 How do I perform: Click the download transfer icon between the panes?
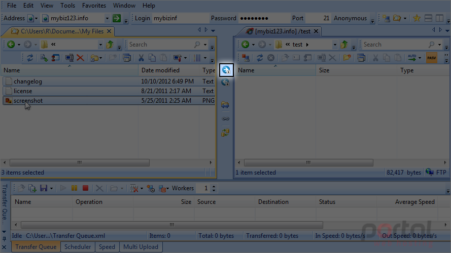225,82
